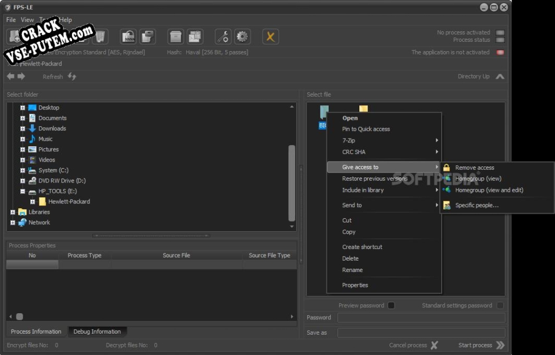Viewport: 555px width, 355px height.
Task: Open the Help menu
Action: [65, 20]
